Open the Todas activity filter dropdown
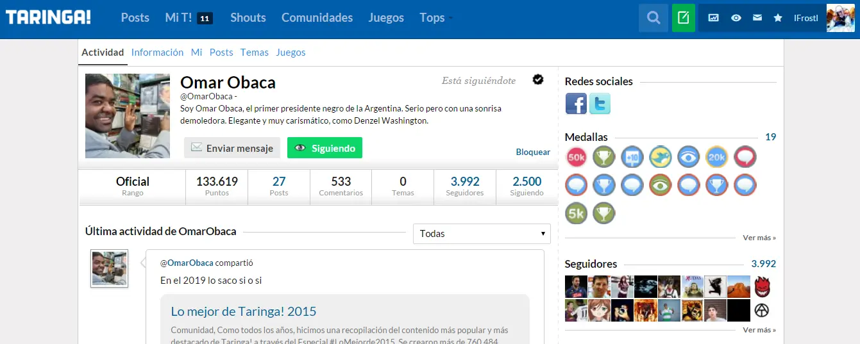860x344 pixels. click(482, 233)
